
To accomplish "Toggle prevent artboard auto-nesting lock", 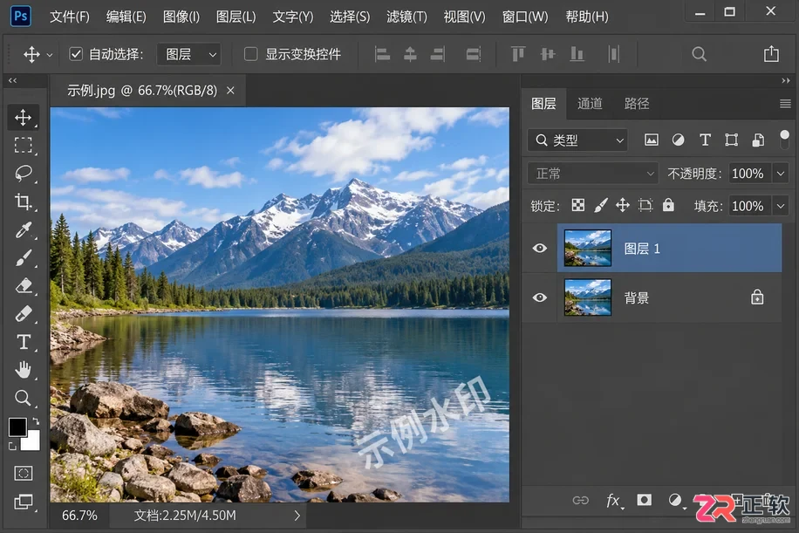I will click(645, 205).
